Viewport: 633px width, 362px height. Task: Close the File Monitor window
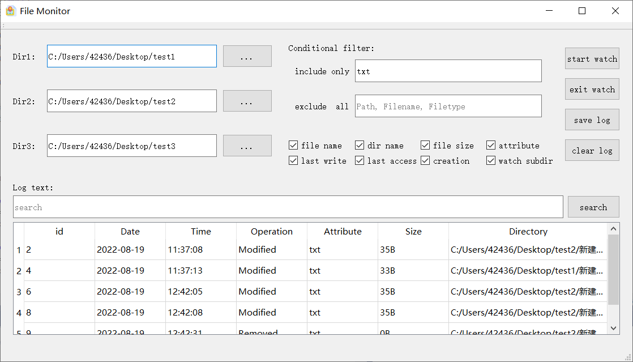tap(615, 11)
